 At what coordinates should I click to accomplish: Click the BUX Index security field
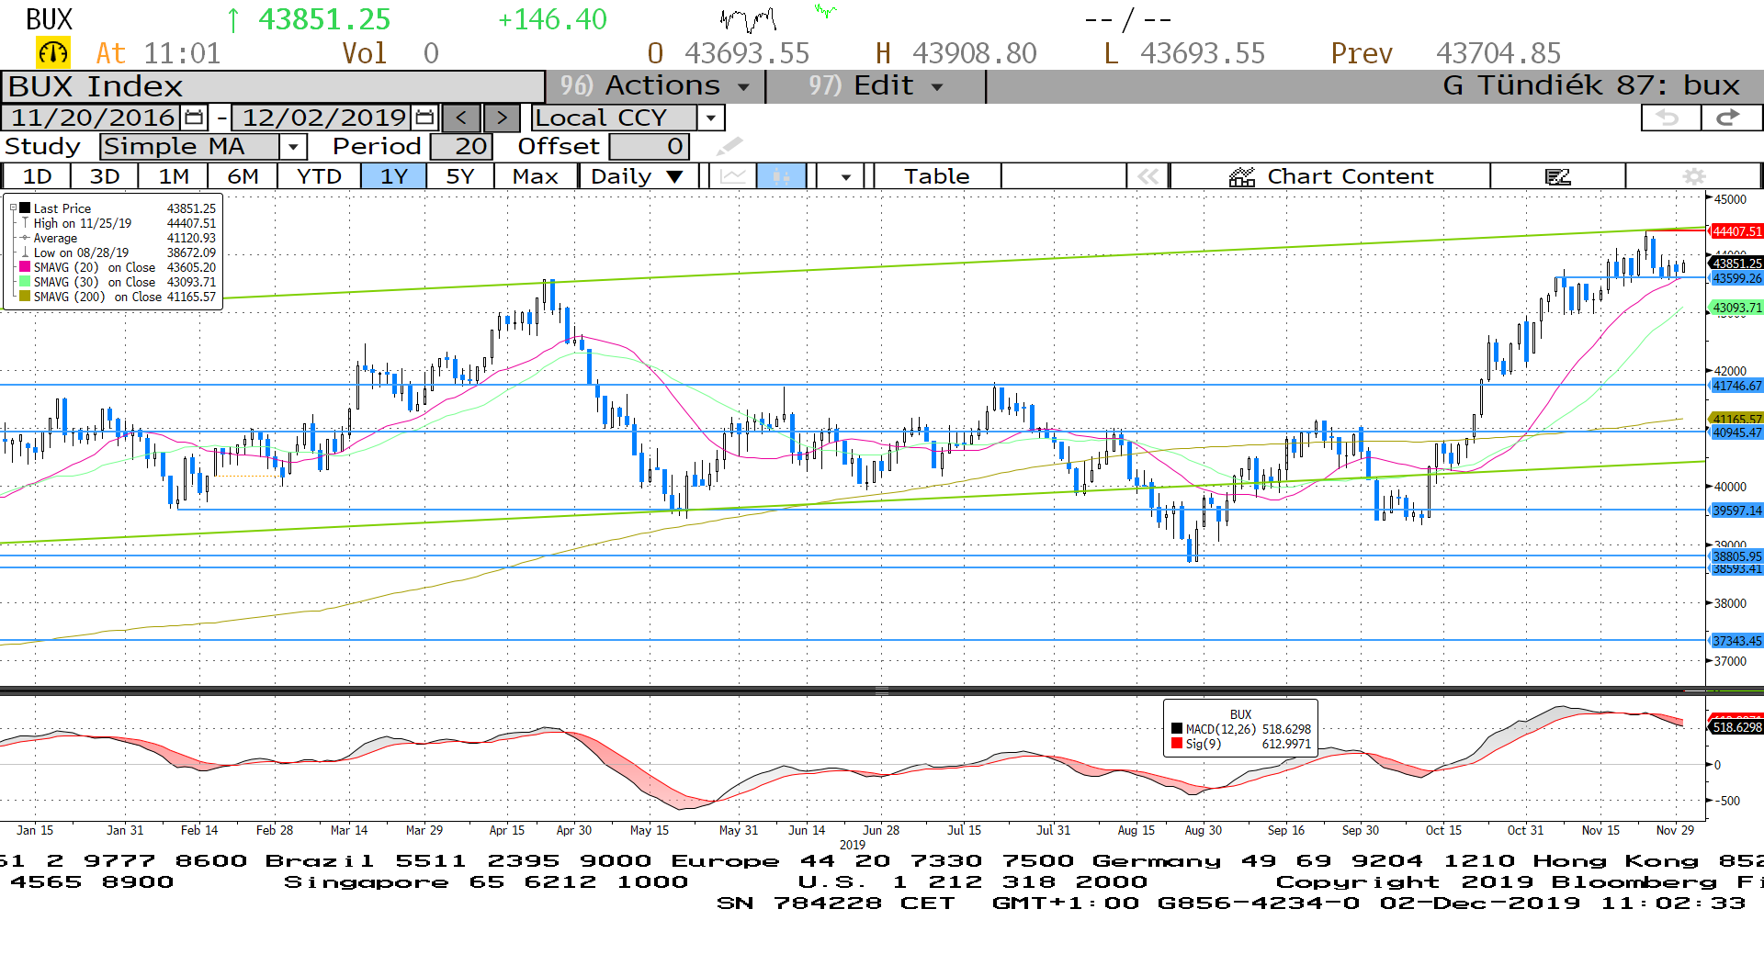(273, 86)
